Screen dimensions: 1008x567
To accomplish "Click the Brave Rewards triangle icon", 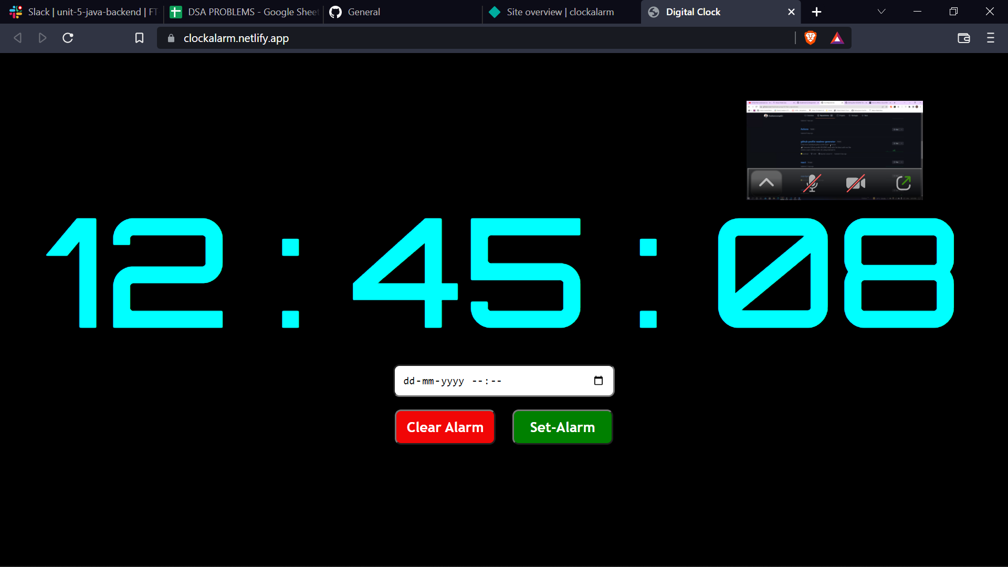I will tap(837, 38).
